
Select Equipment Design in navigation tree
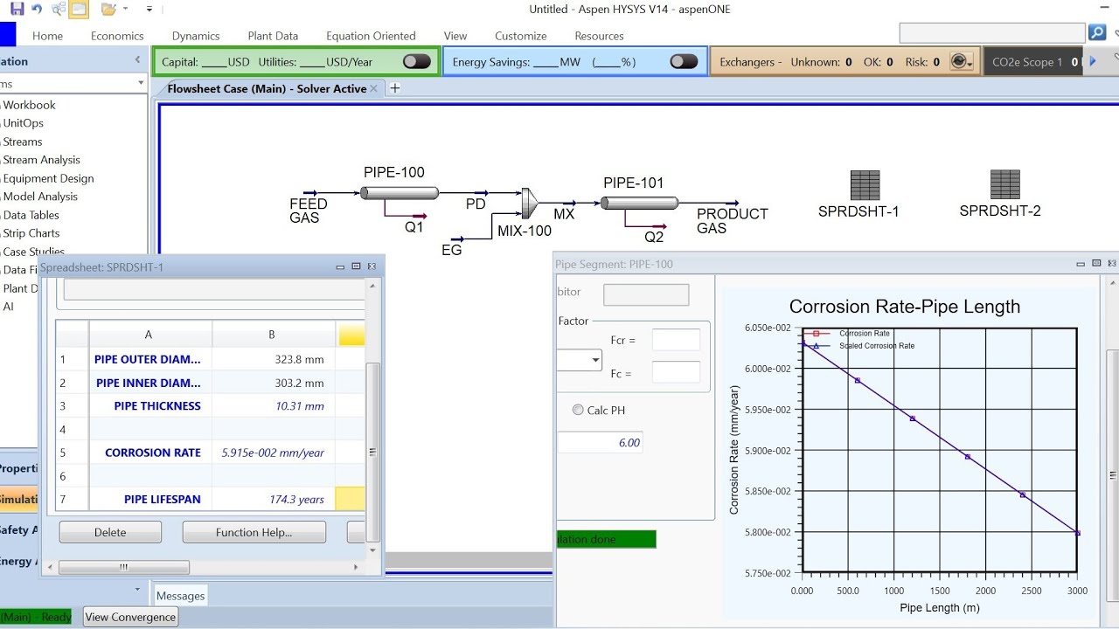pos(48,178)
